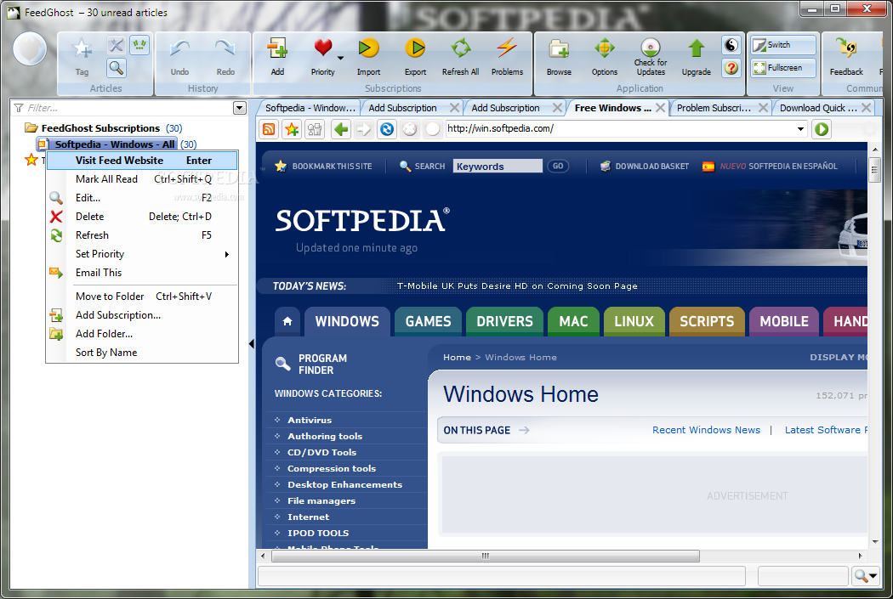Click Add subscription ribbon icon
893x599 pixels.
tap(277, 48)
